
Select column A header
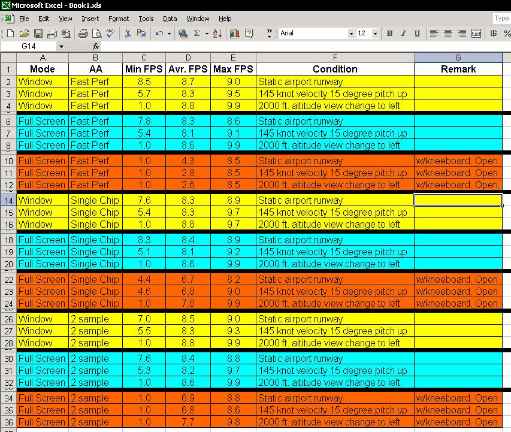43,58
